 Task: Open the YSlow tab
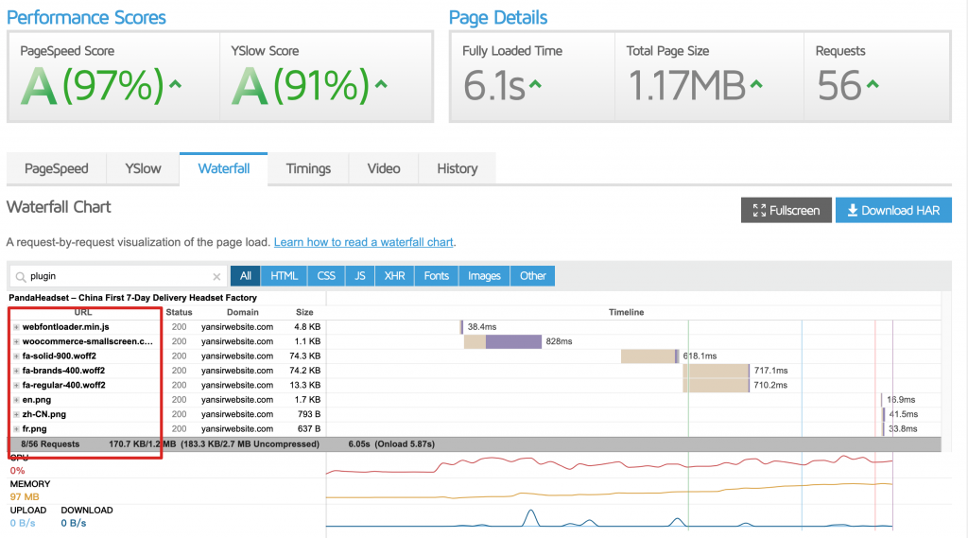coord(143,168)
